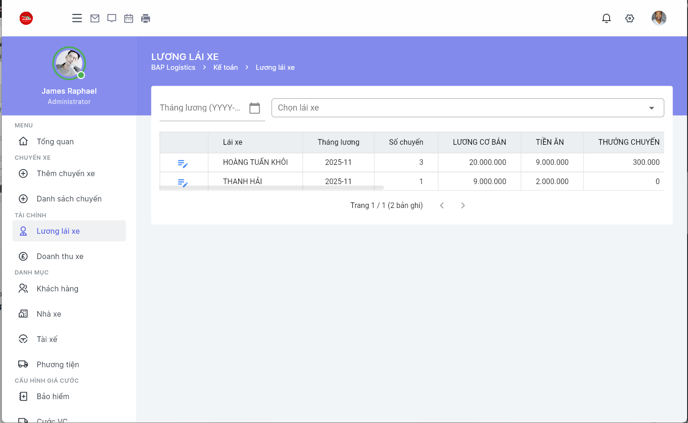Open user avatar in top right
Screen dimensions: 688x423
click(x=659, y=18)
